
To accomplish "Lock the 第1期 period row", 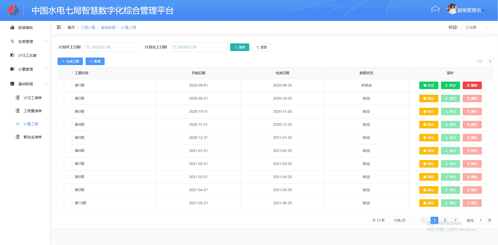I will [x=428, y=86].
